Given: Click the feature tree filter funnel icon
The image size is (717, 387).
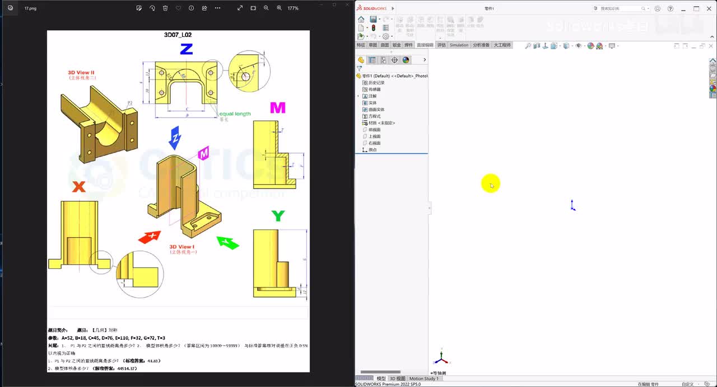Looking at the screenshot, I should pyautogui.click(x=359, y=69).
